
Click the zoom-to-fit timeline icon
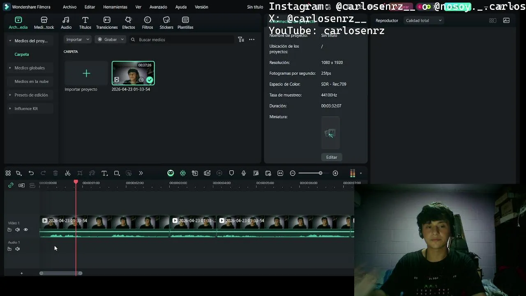click(x=280, y=173)
